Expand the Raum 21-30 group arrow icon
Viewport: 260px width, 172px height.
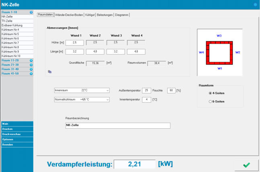point(31,65)
